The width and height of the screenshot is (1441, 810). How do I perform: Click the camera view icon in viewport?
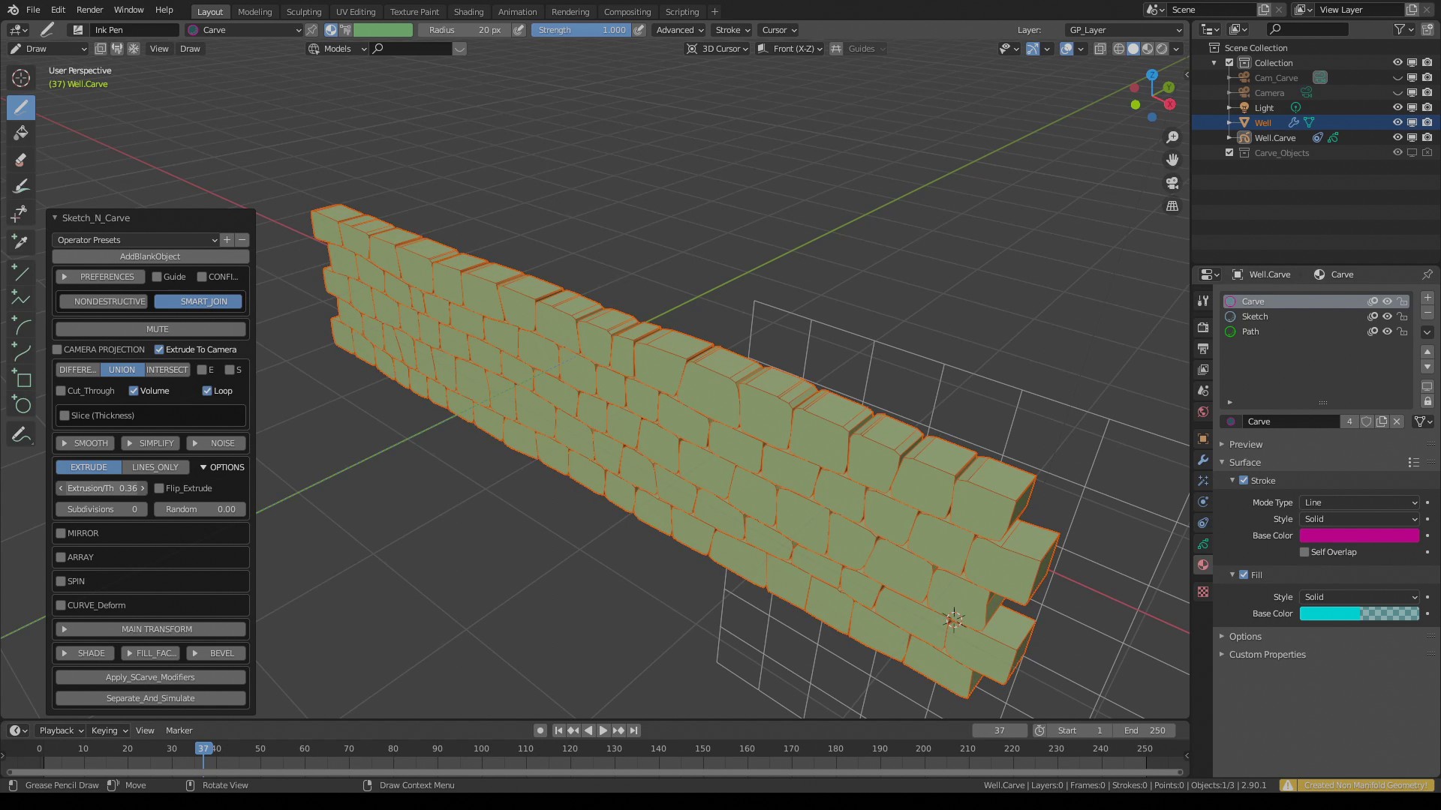coord(1172,183)
